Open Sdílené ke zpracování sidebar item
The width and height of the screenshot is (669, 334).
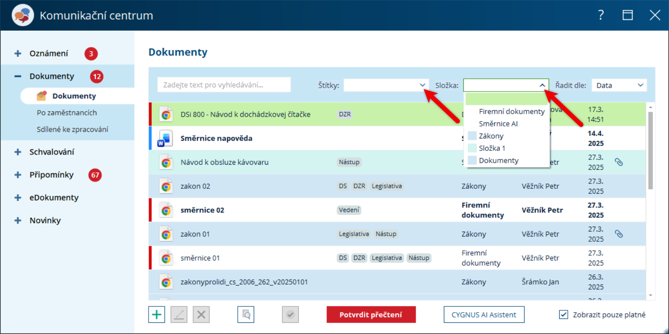[72, 130]
